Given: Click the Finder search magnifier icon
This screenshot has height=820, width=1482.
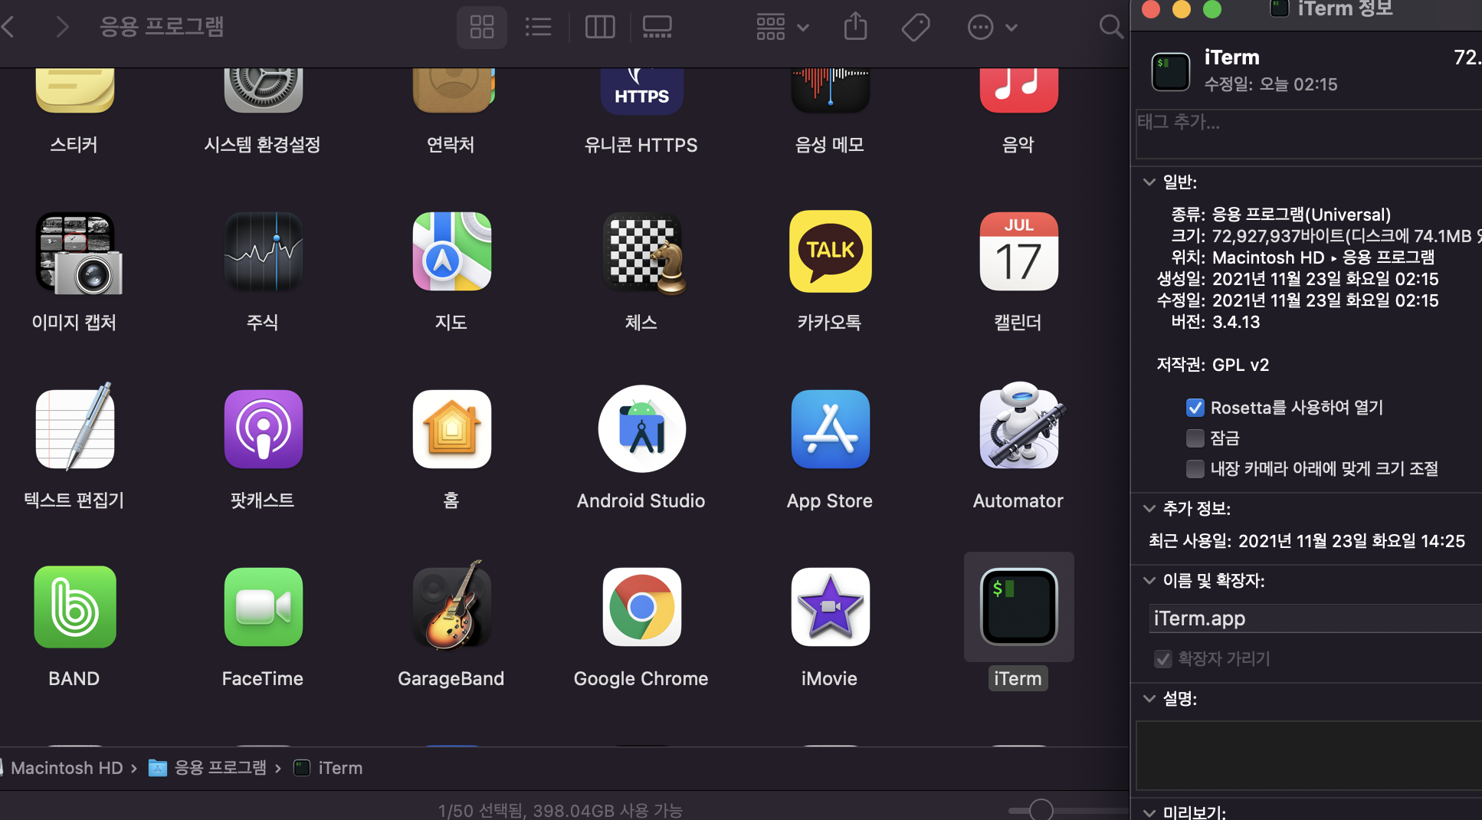Looking at the screenshot, I should click(1110, 28).
